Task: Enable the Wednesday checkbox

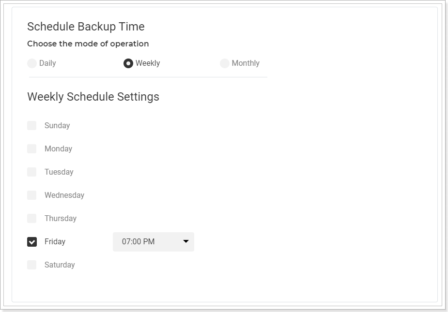Action: pyautogui.click(x=31, y=195)
